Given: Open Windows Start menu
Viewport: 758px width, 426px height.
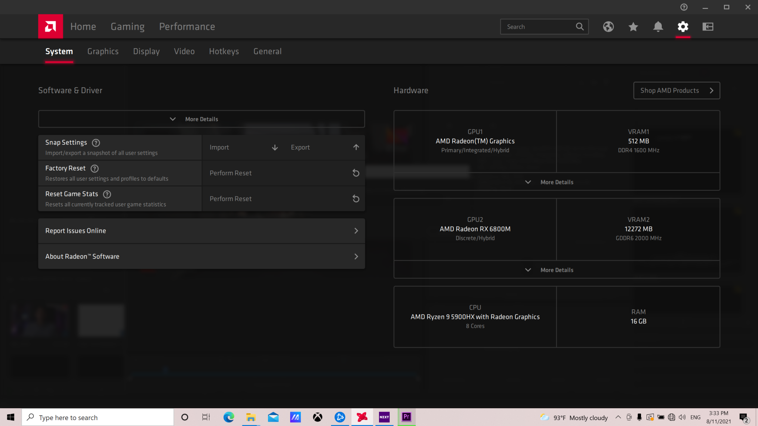Looking at the screenshot, I should click(10, 417).
